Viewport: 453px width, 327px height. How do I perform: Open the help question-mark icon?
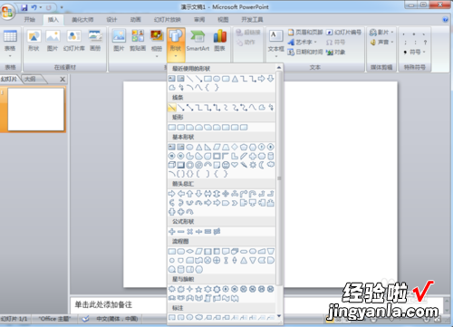coord(445,20)
